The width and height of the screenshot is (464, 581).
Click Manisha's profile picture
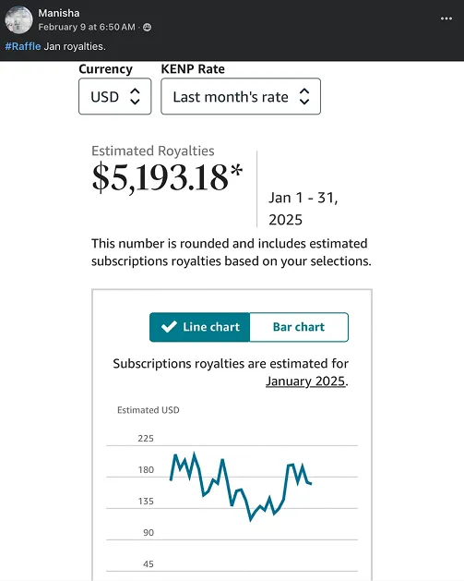[18, 19]
